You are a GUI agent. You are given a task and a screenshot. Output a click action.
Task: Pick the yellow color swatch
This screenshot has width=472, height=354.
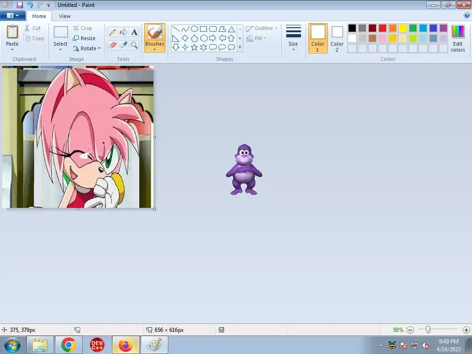coord(403,28)
